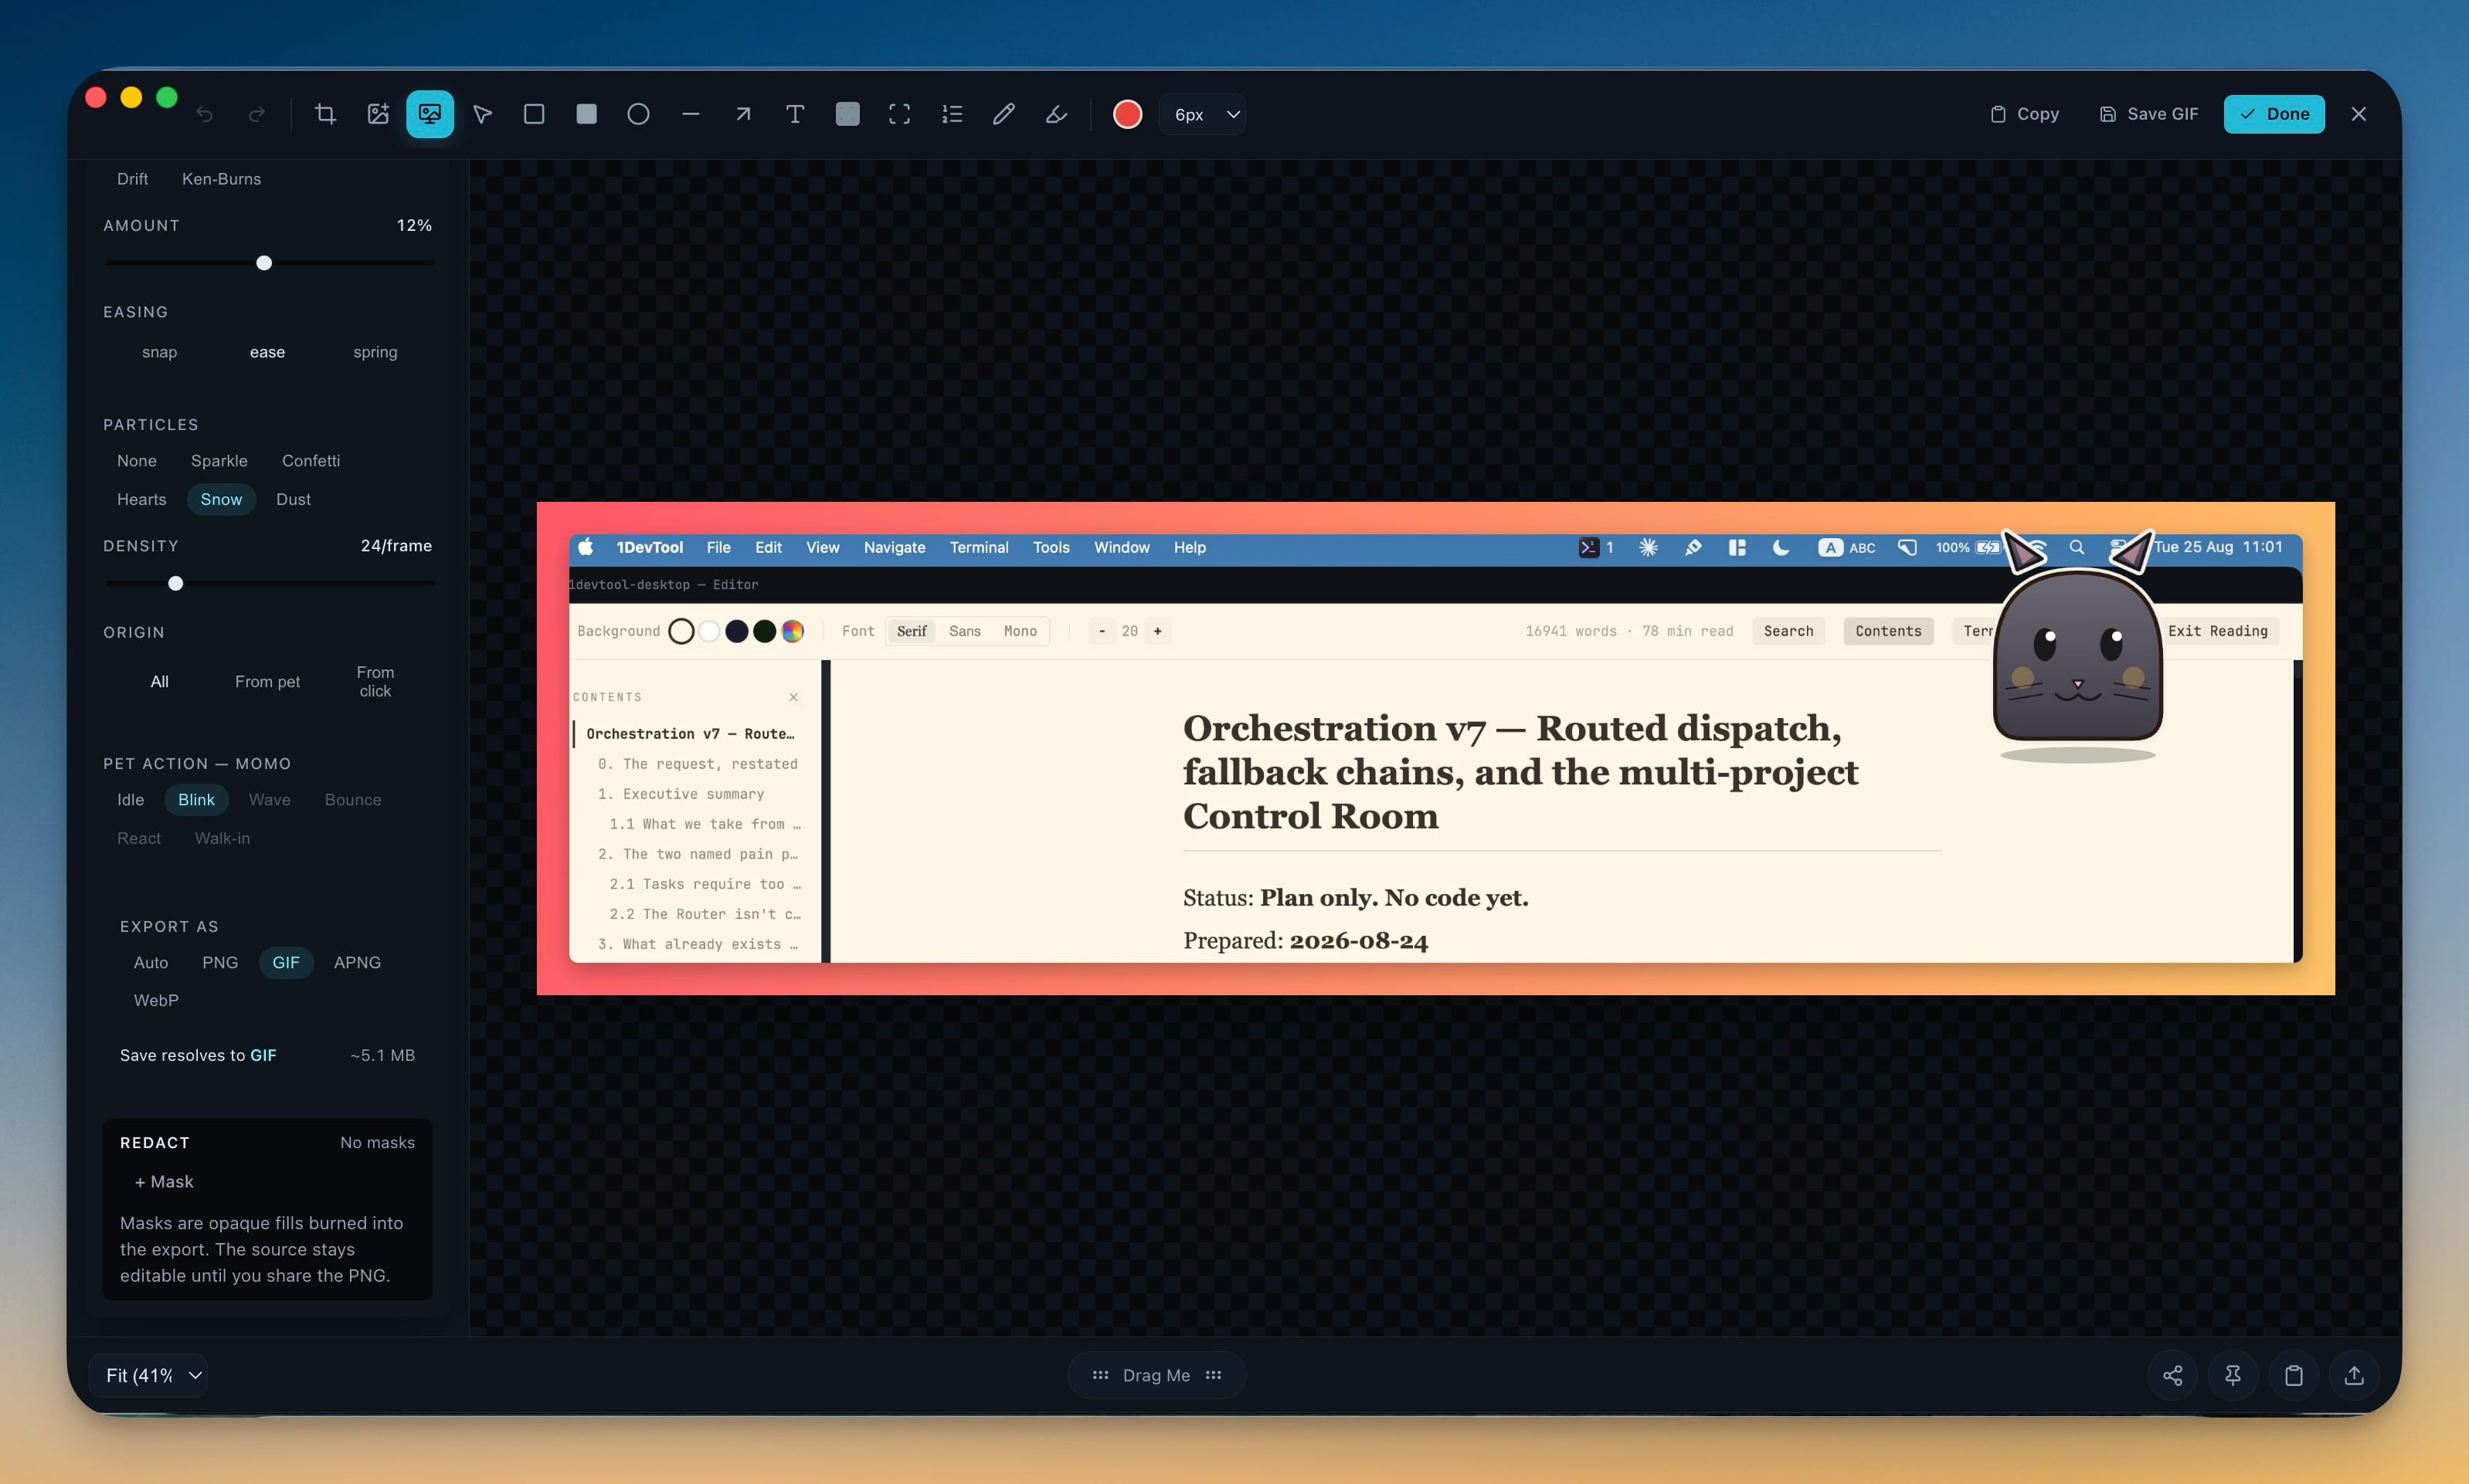
Task: Set easing to spring
Action: 375,352
